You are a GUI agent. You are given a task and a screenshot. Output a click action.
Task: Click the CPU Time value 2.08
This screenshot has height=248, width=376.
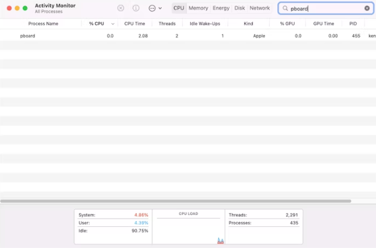(143, 36)
